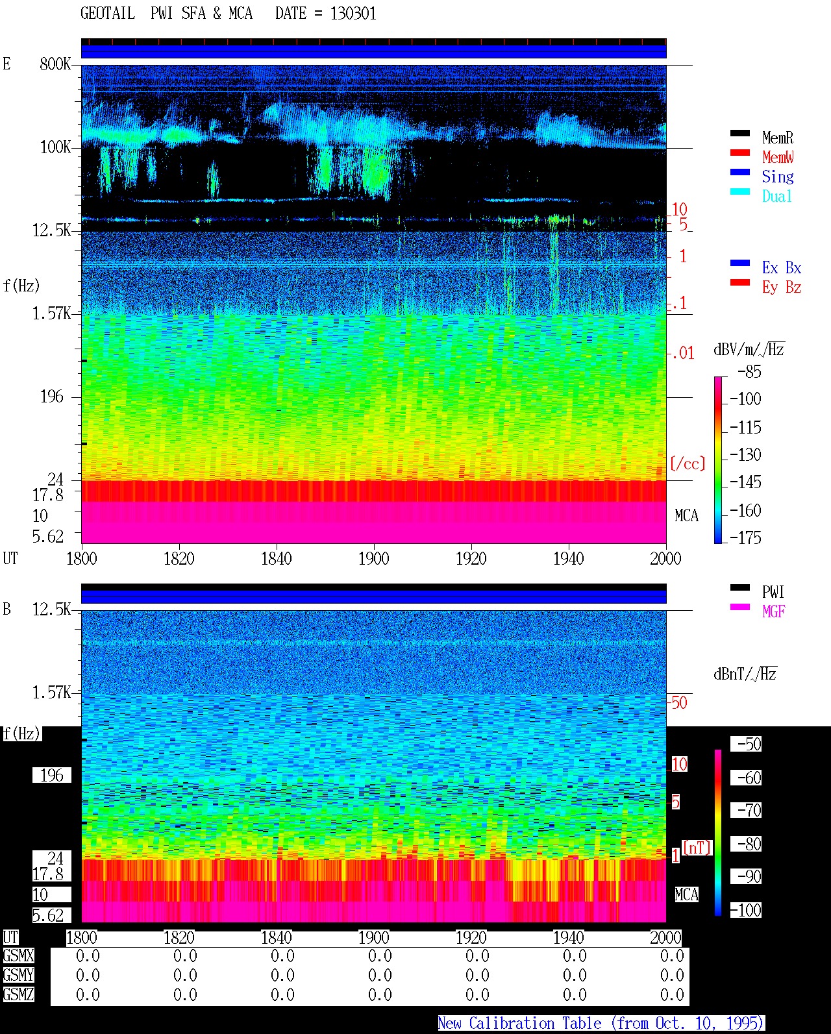
Task: Click the 'MCA' label beside the B panel
Action: [686, 894]
